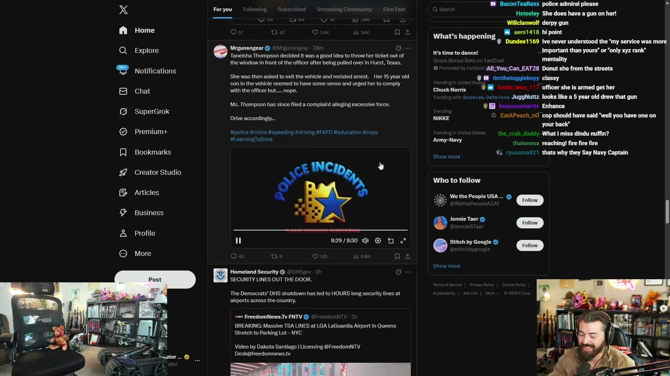The height and width of the screenshot is (376, 670).
Task: Switch to Streaming Community tab
Action: [x=344, y=9]
